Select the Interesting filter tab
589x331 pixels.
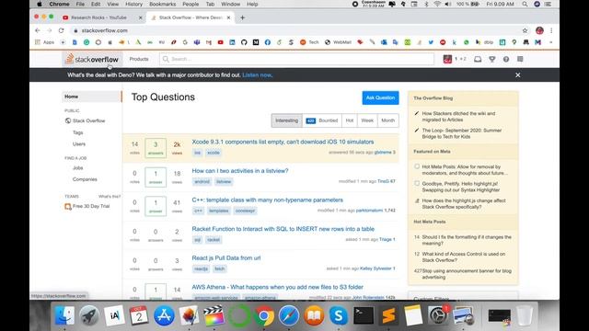coord(286,120)
